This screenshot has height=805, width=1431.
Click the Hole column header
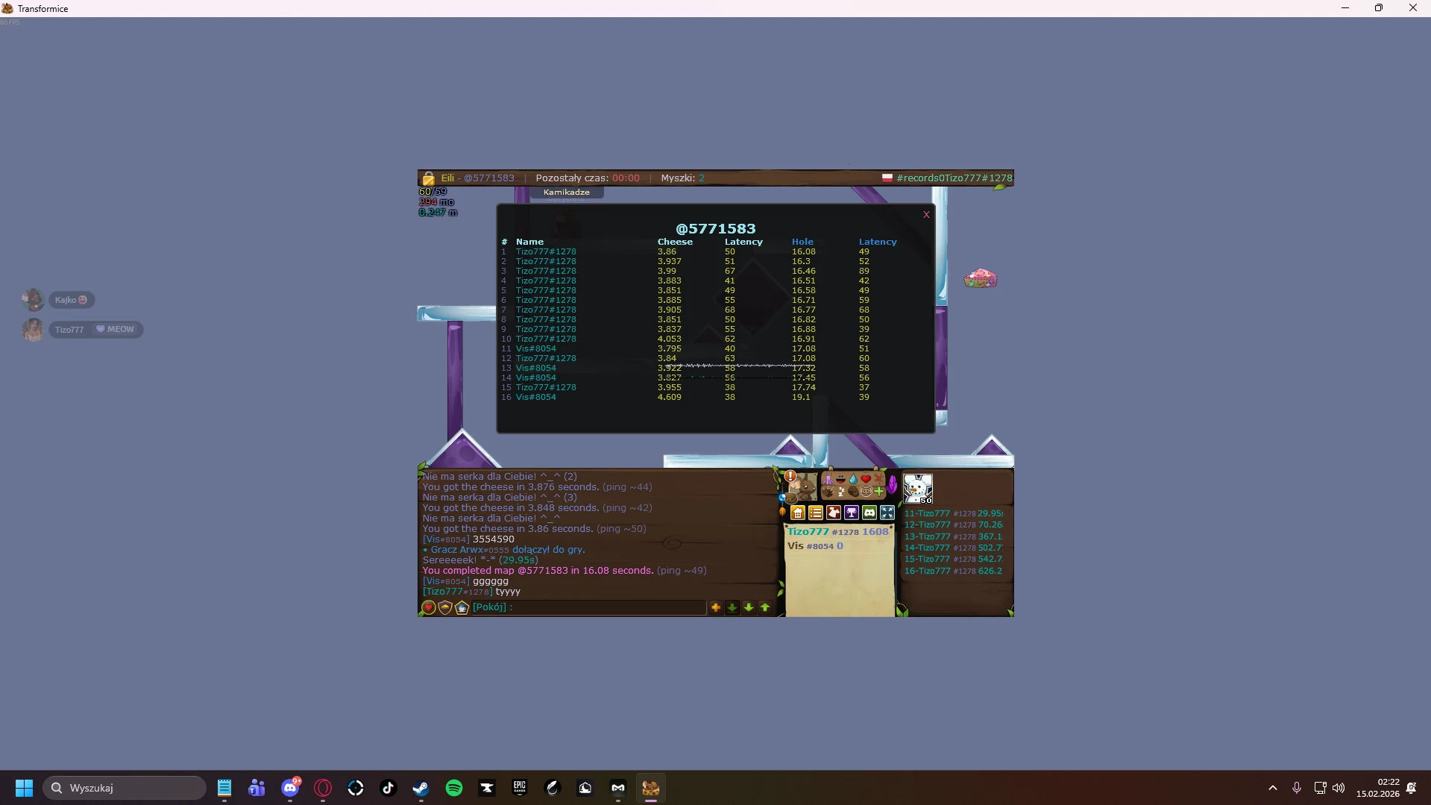802,242
